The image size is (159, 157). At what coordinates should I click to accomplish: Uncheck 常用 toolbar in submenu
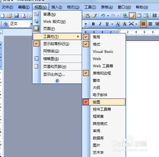tap(104, 37)
